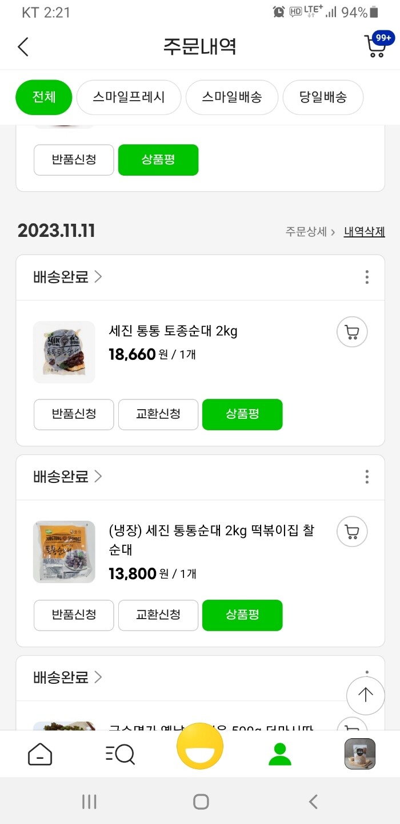The width and height of the screenshot is (400, 824).
Task: Open the shopping cart with 99+ badge
Action: click(375, 47)
